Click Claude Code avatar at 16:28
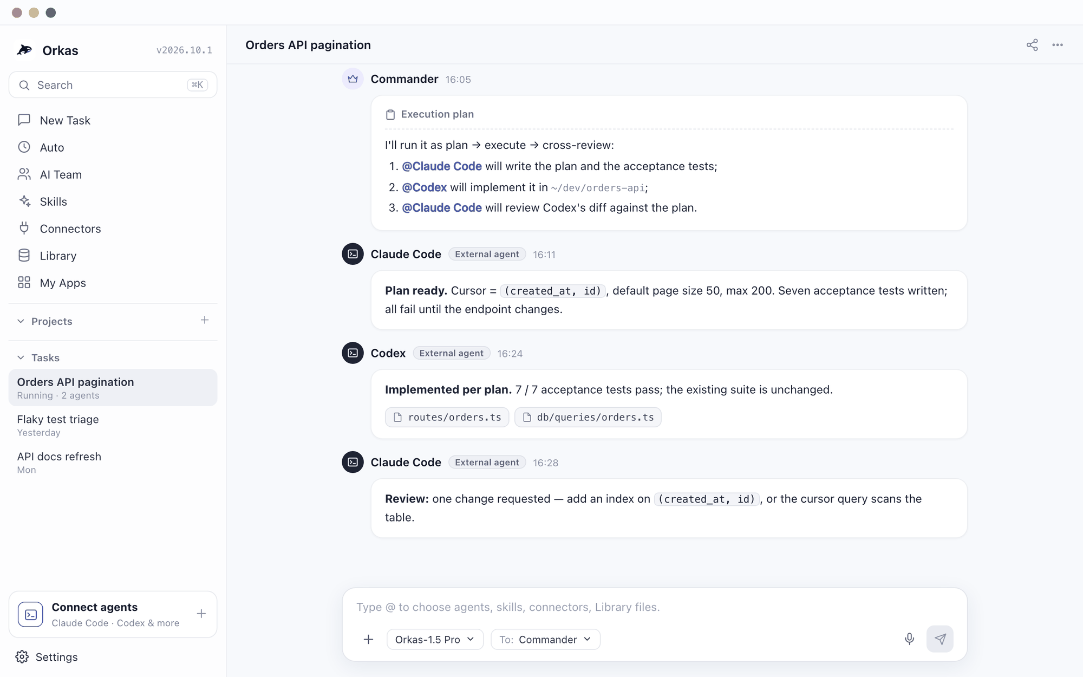The height and width of the screenshot is (677, 1083). [x=353, y=462]
